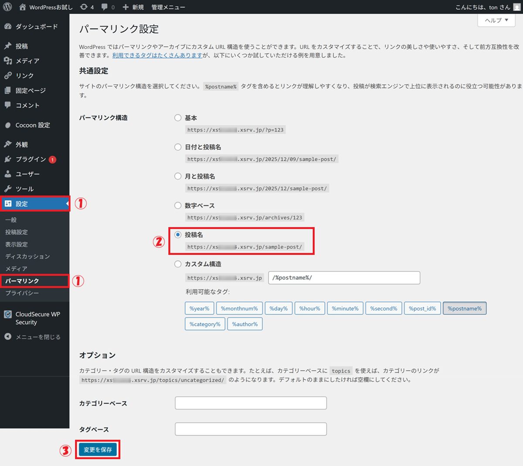Select the 基本 permalink radio button
The width and height of the screenshot is (523, 466).
pos(178,118)
